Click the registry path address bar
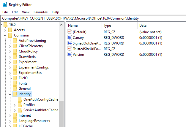Viewport: 186px width, 127px height. [93, 18]
